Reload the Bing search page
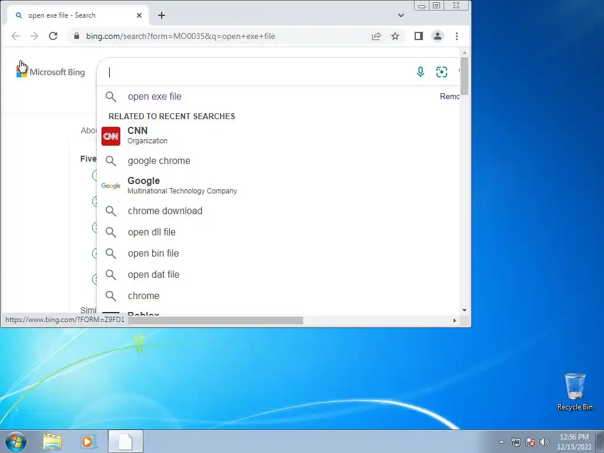The width and height of the screenshot is (604, 453). click(53, 36)
